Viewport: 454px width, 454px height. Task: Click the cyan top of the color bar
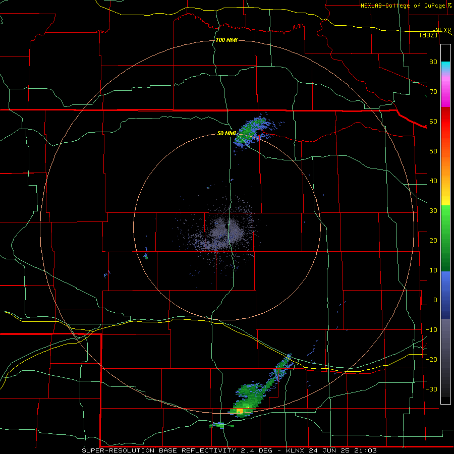(x=445, y=67)
